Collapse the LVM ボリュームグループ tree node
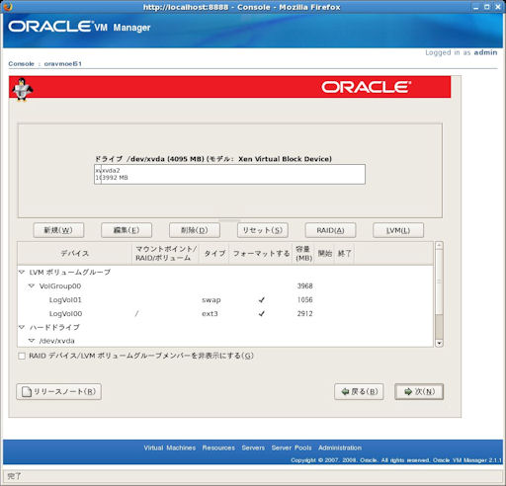Image resolution: width=506 pixels, height=486 pixels. coord(22,272)
